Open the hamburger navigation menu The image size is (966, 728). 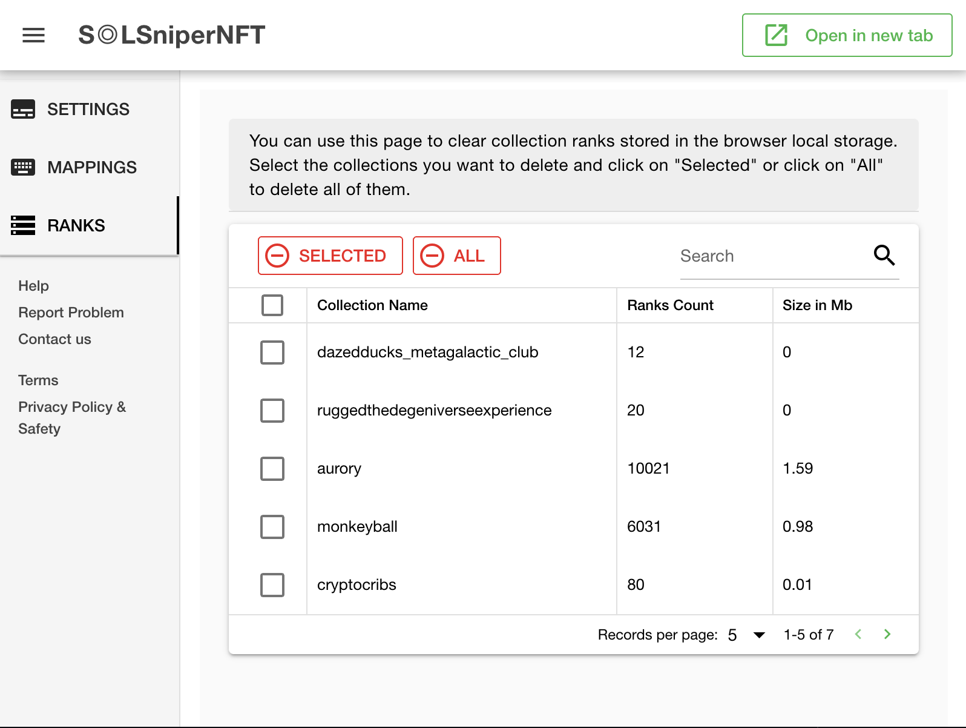point(33,35)
